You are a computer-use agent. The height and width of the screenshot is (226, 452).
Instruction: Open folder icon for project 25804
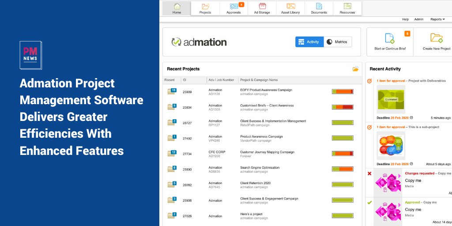[x=172, y=107]
